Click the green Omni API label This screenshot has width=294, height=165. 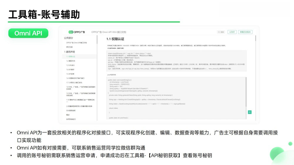coord(28,33)
